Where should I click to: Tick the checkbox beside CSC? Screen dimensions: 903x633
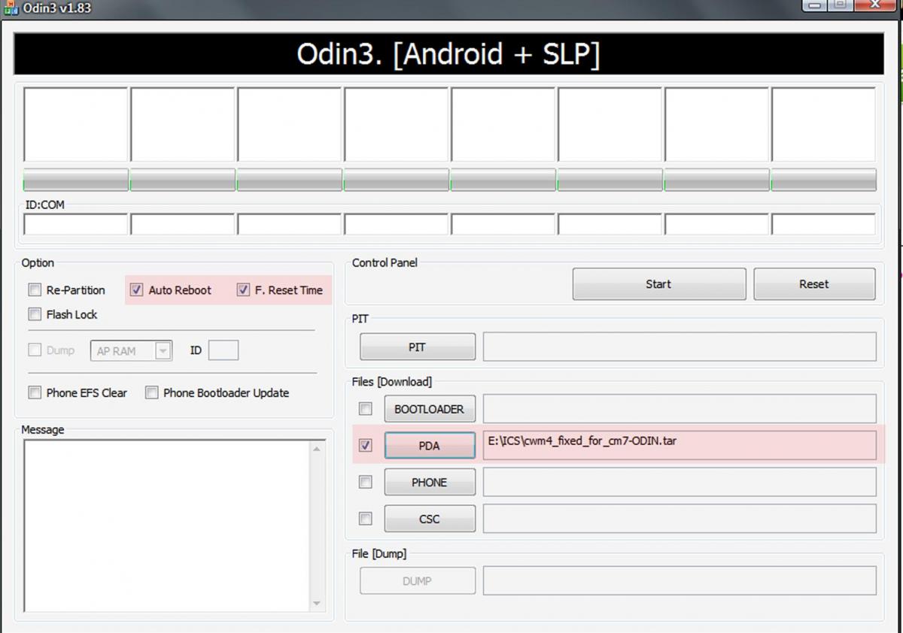(x=366, y=519)
